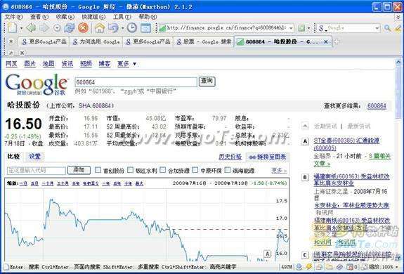Open the navigation history round dropdown button

click(57, 28)
